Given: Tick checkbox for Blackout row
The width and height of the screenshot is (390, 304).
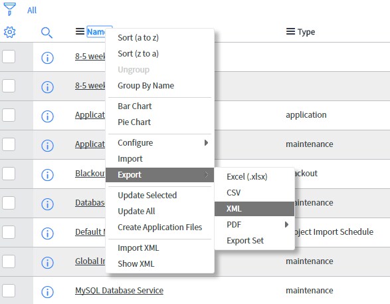Looking at the screenshot, I should 9,174.
